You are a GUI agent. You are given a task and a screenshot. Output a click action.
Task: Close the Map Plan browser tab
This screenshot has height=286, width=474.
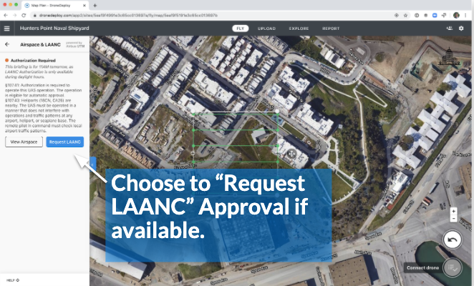[x=84, y=6]
